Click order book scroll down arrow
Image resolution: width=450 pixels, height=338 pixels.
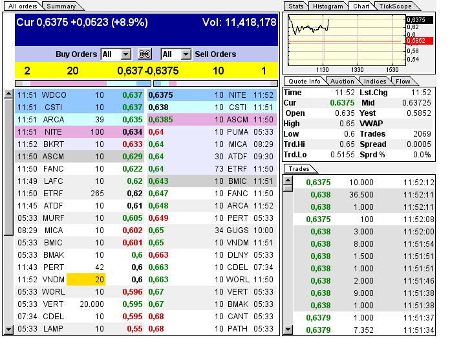click(x=9, y=330)
